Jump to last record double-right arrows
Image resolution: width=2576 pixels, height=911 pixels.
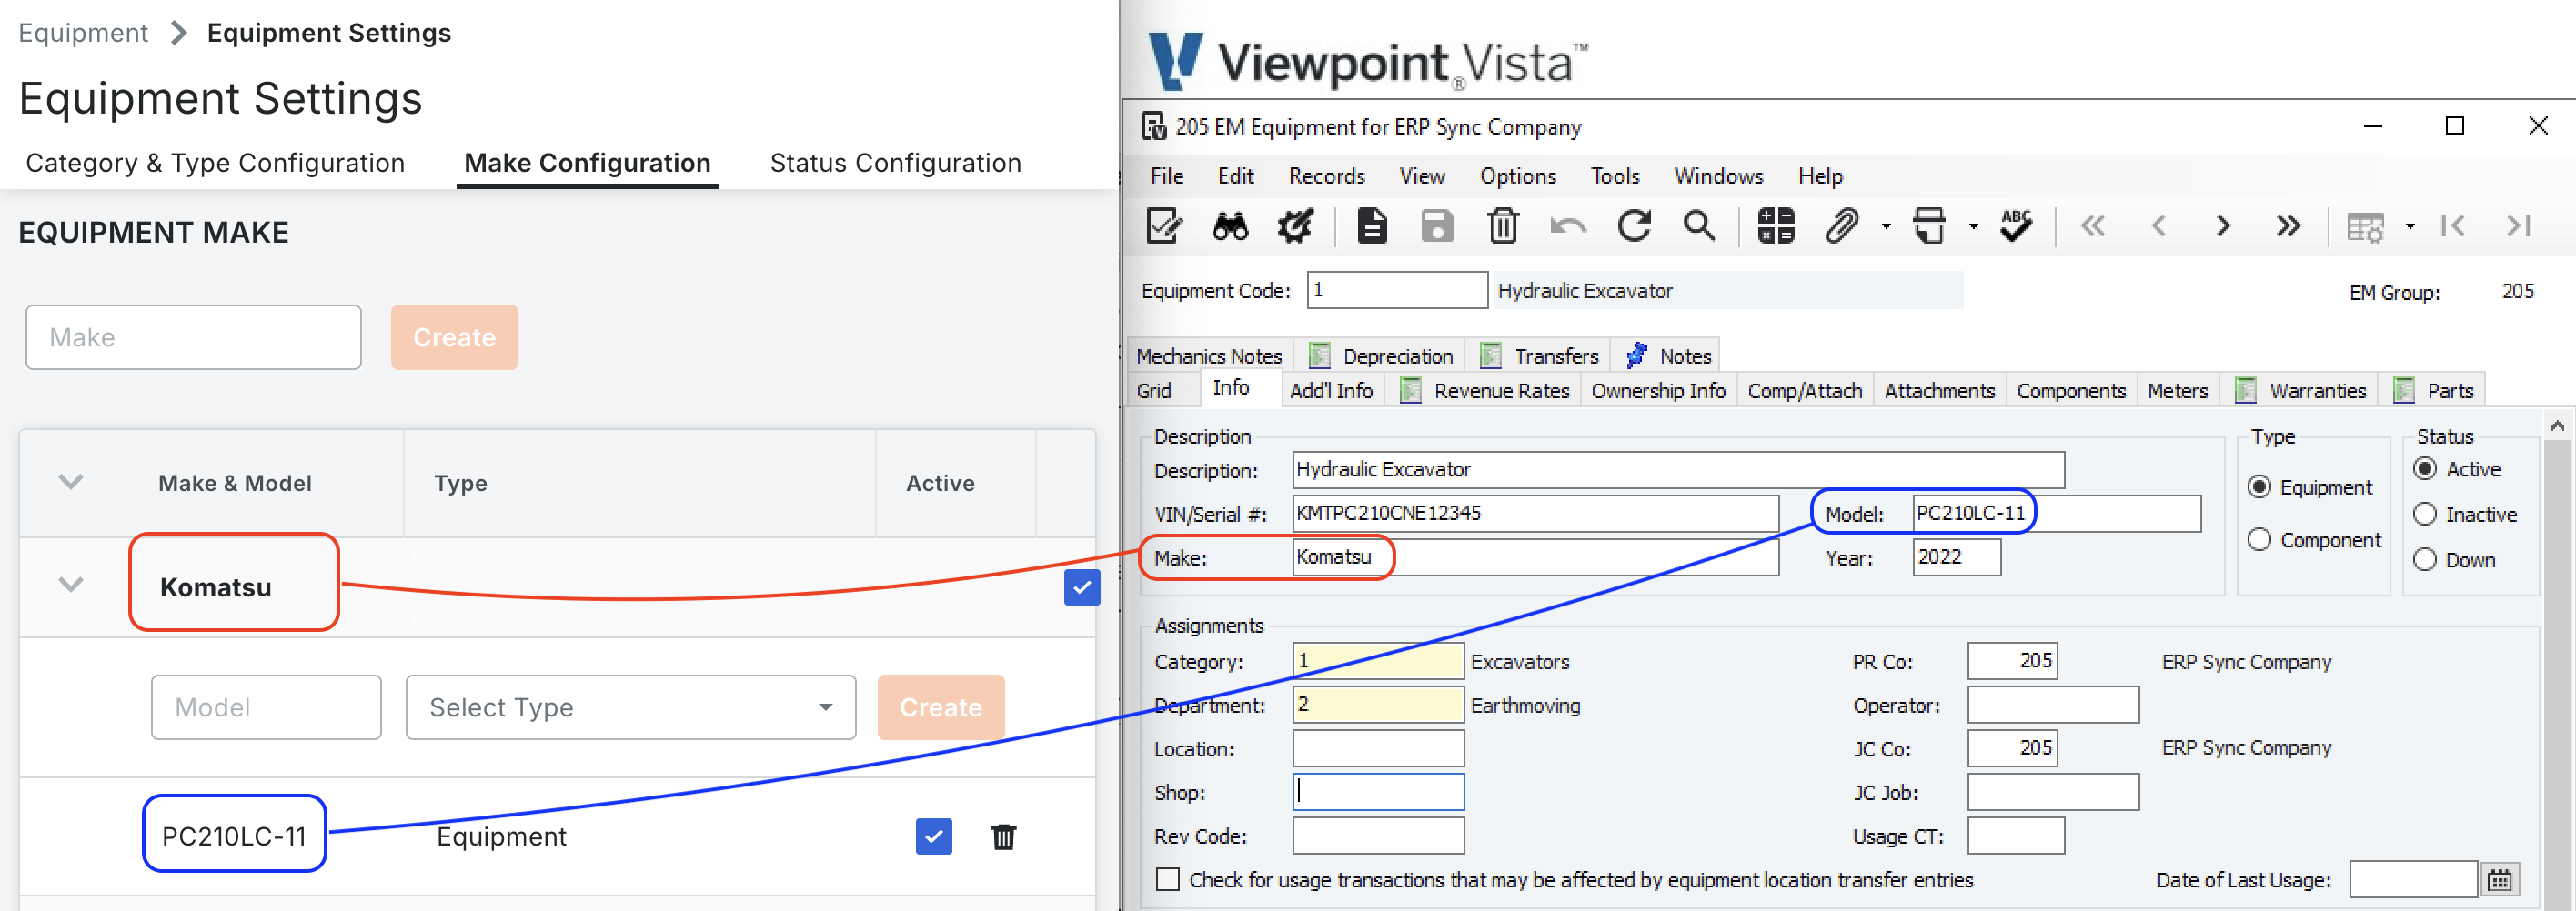tap(2288, 226)
